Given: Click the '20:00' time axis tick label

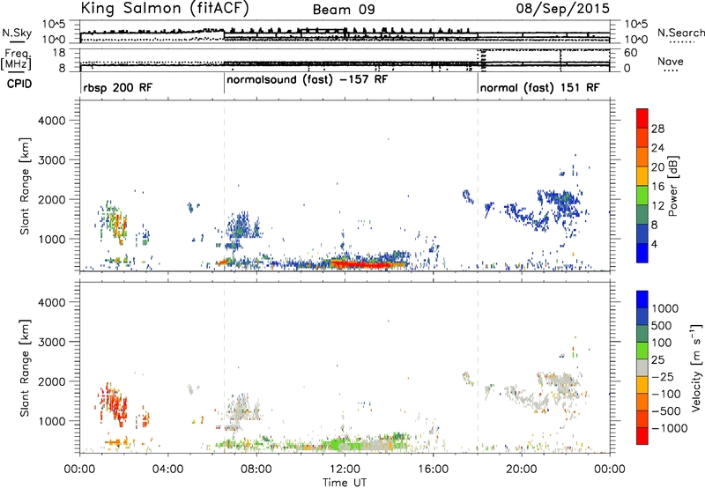Looking at the screenshot, I should click(522, 470).
